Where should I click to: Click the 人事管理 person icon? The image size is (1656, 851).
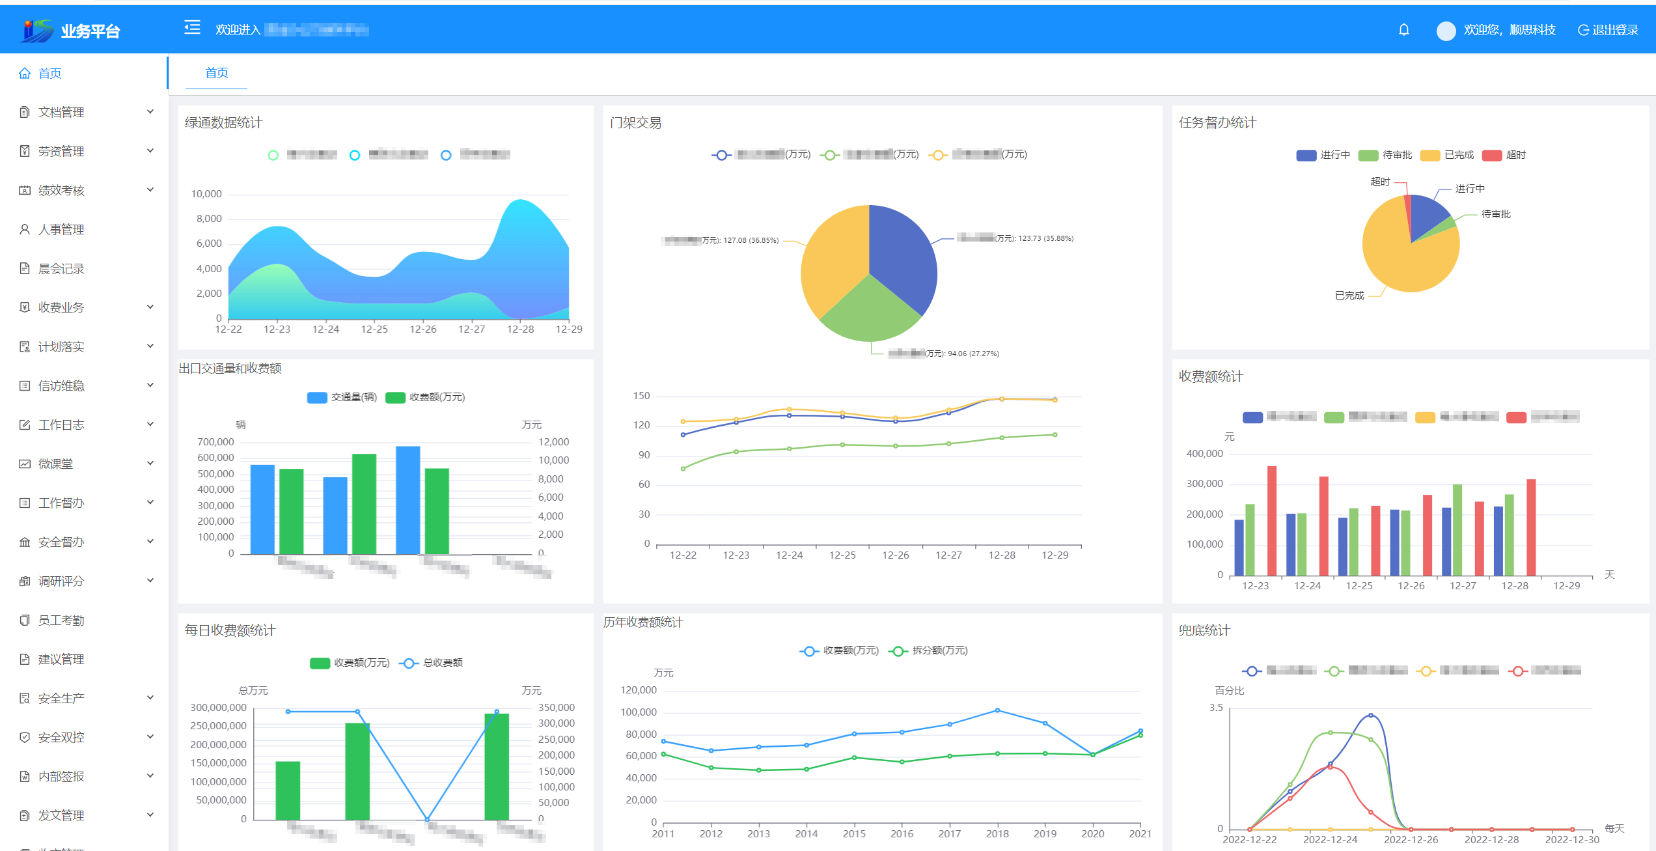tap(25, 230)
